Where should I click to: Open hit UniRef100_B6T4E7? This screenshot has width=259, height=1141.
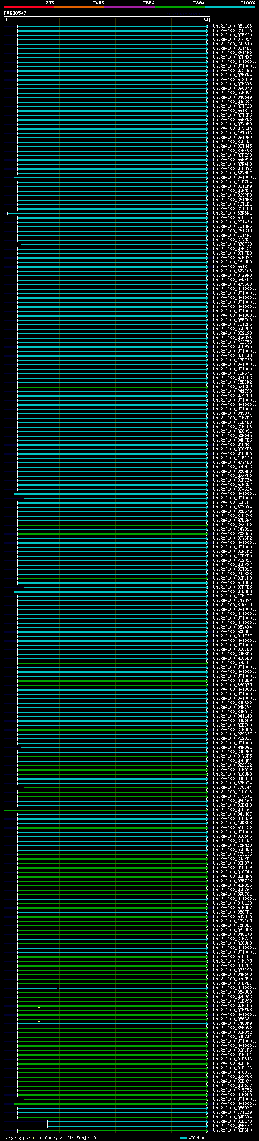click(x=232, y=48)
